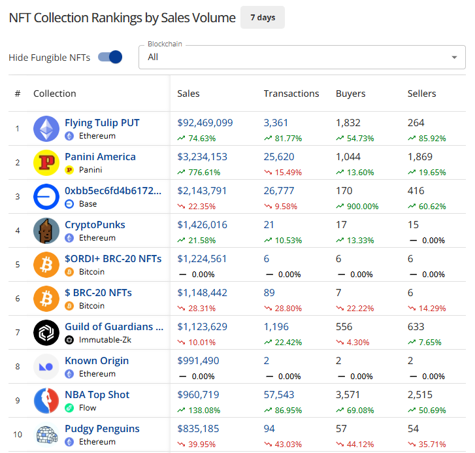Open the 7 days time range selector
The height and width of the screenshot is (453, 475).
tap(262, 18)
